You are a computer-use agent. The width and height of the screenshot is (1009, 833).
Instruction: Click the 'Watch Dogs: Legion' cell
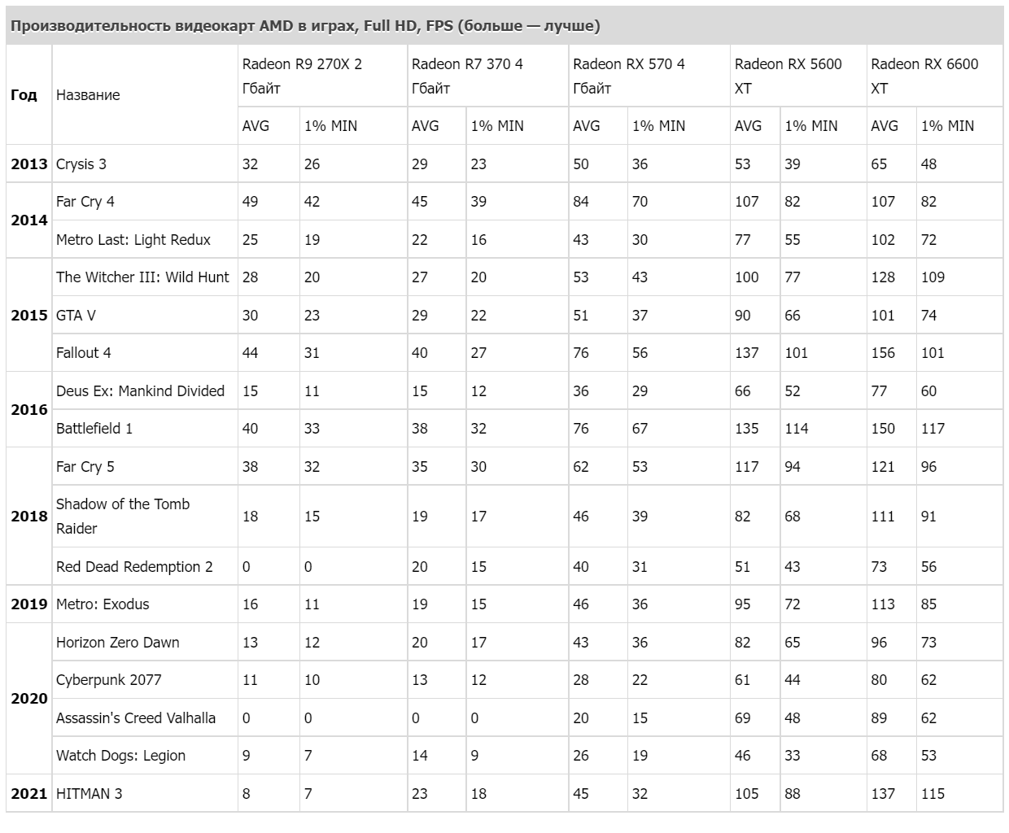click(x=120, y=756)
